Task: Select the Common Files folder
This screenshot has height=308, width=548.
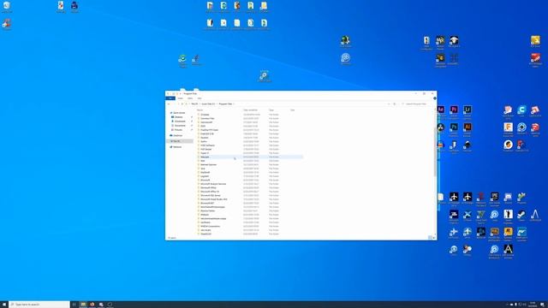Action: [x=207, y=118]
